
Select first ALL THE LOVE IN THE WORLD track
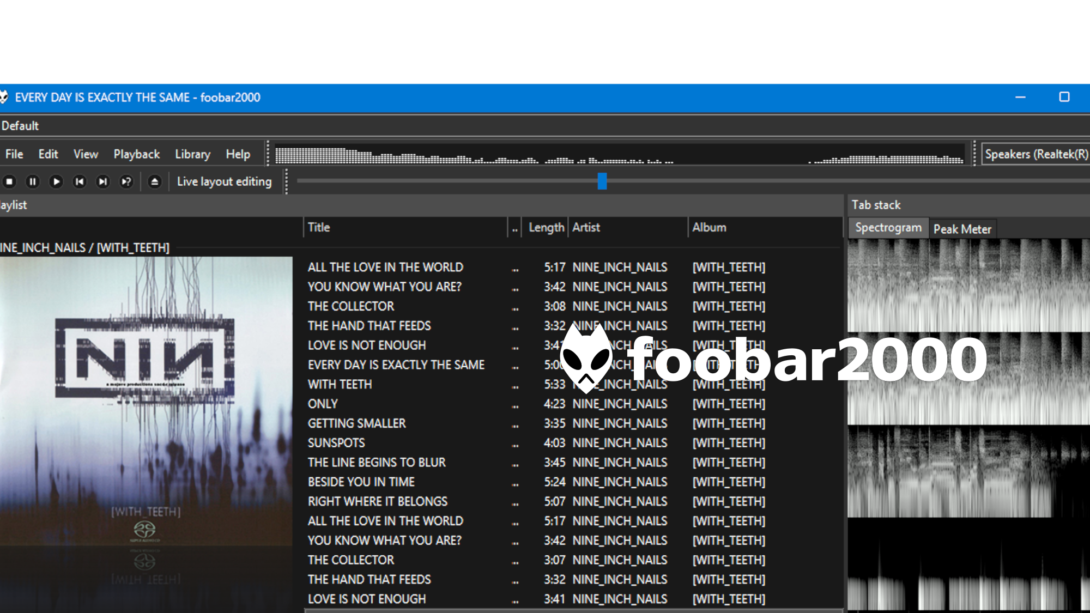[x=573, y=267]
